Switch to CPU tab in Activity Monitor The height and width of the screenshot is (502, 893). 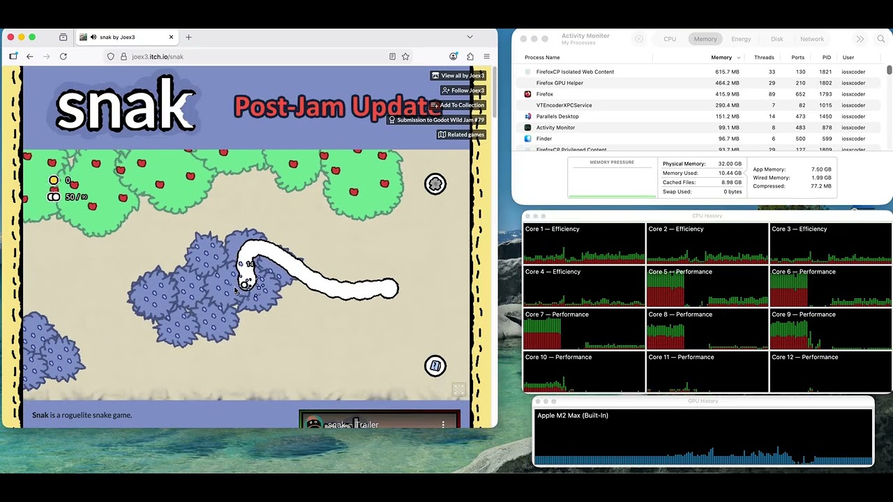tap(670, 39)
